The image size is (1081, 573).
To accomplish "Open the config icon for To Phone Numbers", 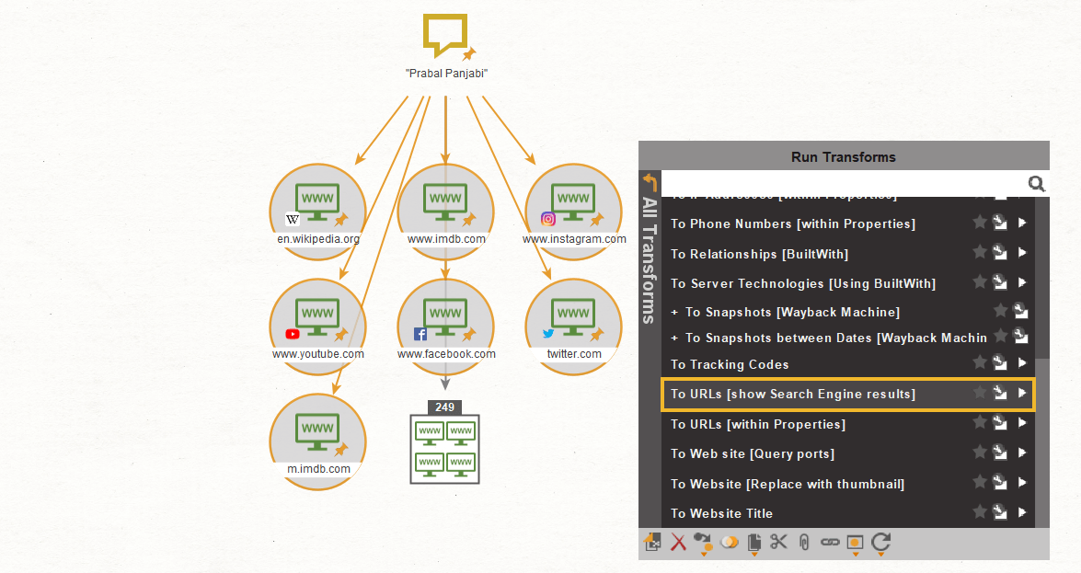I will pos(1000,223).
